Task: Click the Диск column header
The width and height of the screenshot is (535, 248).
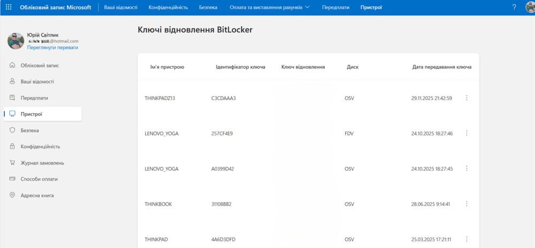Action: 353,67
